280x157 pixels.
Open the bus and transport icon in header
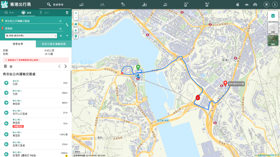(82, 5)
